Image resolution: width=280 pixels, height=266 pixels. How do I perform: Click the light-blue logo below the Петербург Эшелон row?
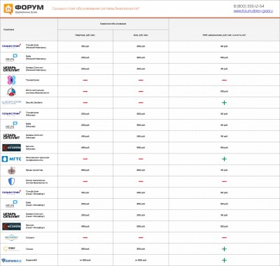(x=11, y=237)
